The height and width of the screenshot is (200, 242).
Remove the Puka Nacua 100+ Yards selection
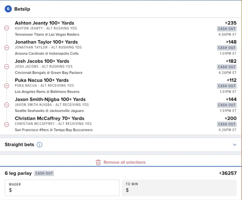pos(7,86)
